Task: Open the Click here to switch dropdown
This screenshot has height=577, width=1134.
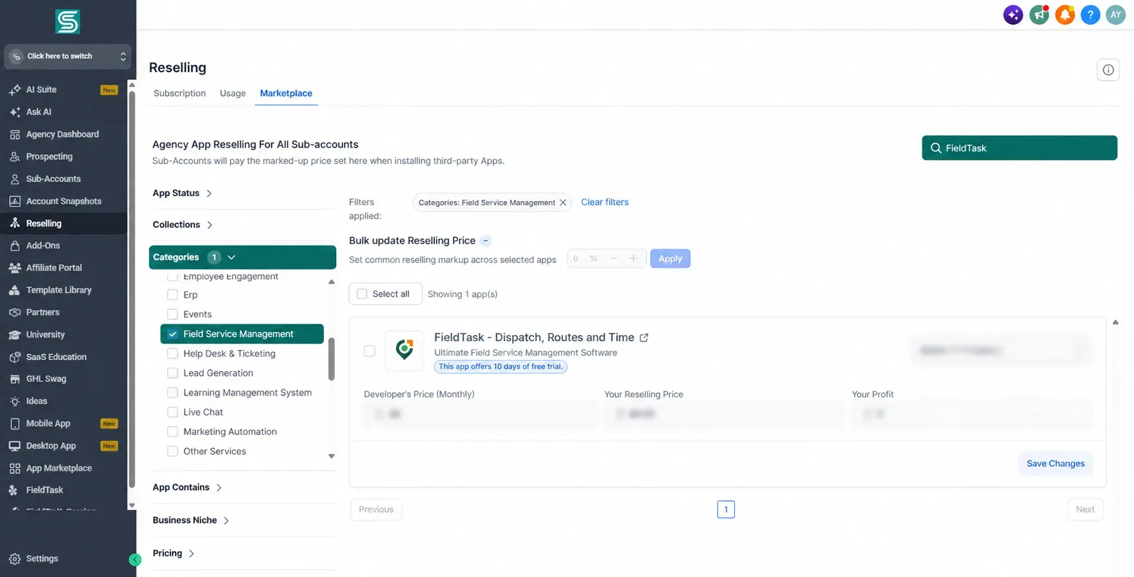Action: (68, 56)
